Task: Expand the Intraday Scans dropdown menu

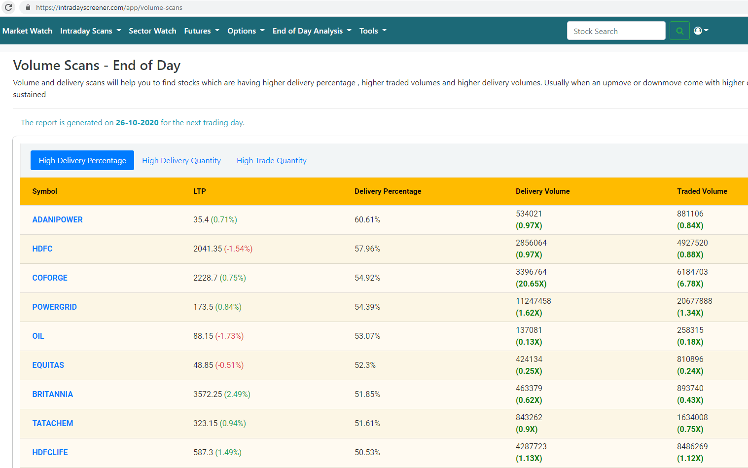Action: coord(90,31)
